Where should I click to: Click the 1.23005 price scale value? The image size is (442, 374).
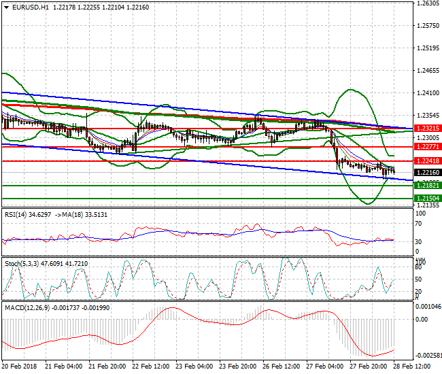point(428,137)
